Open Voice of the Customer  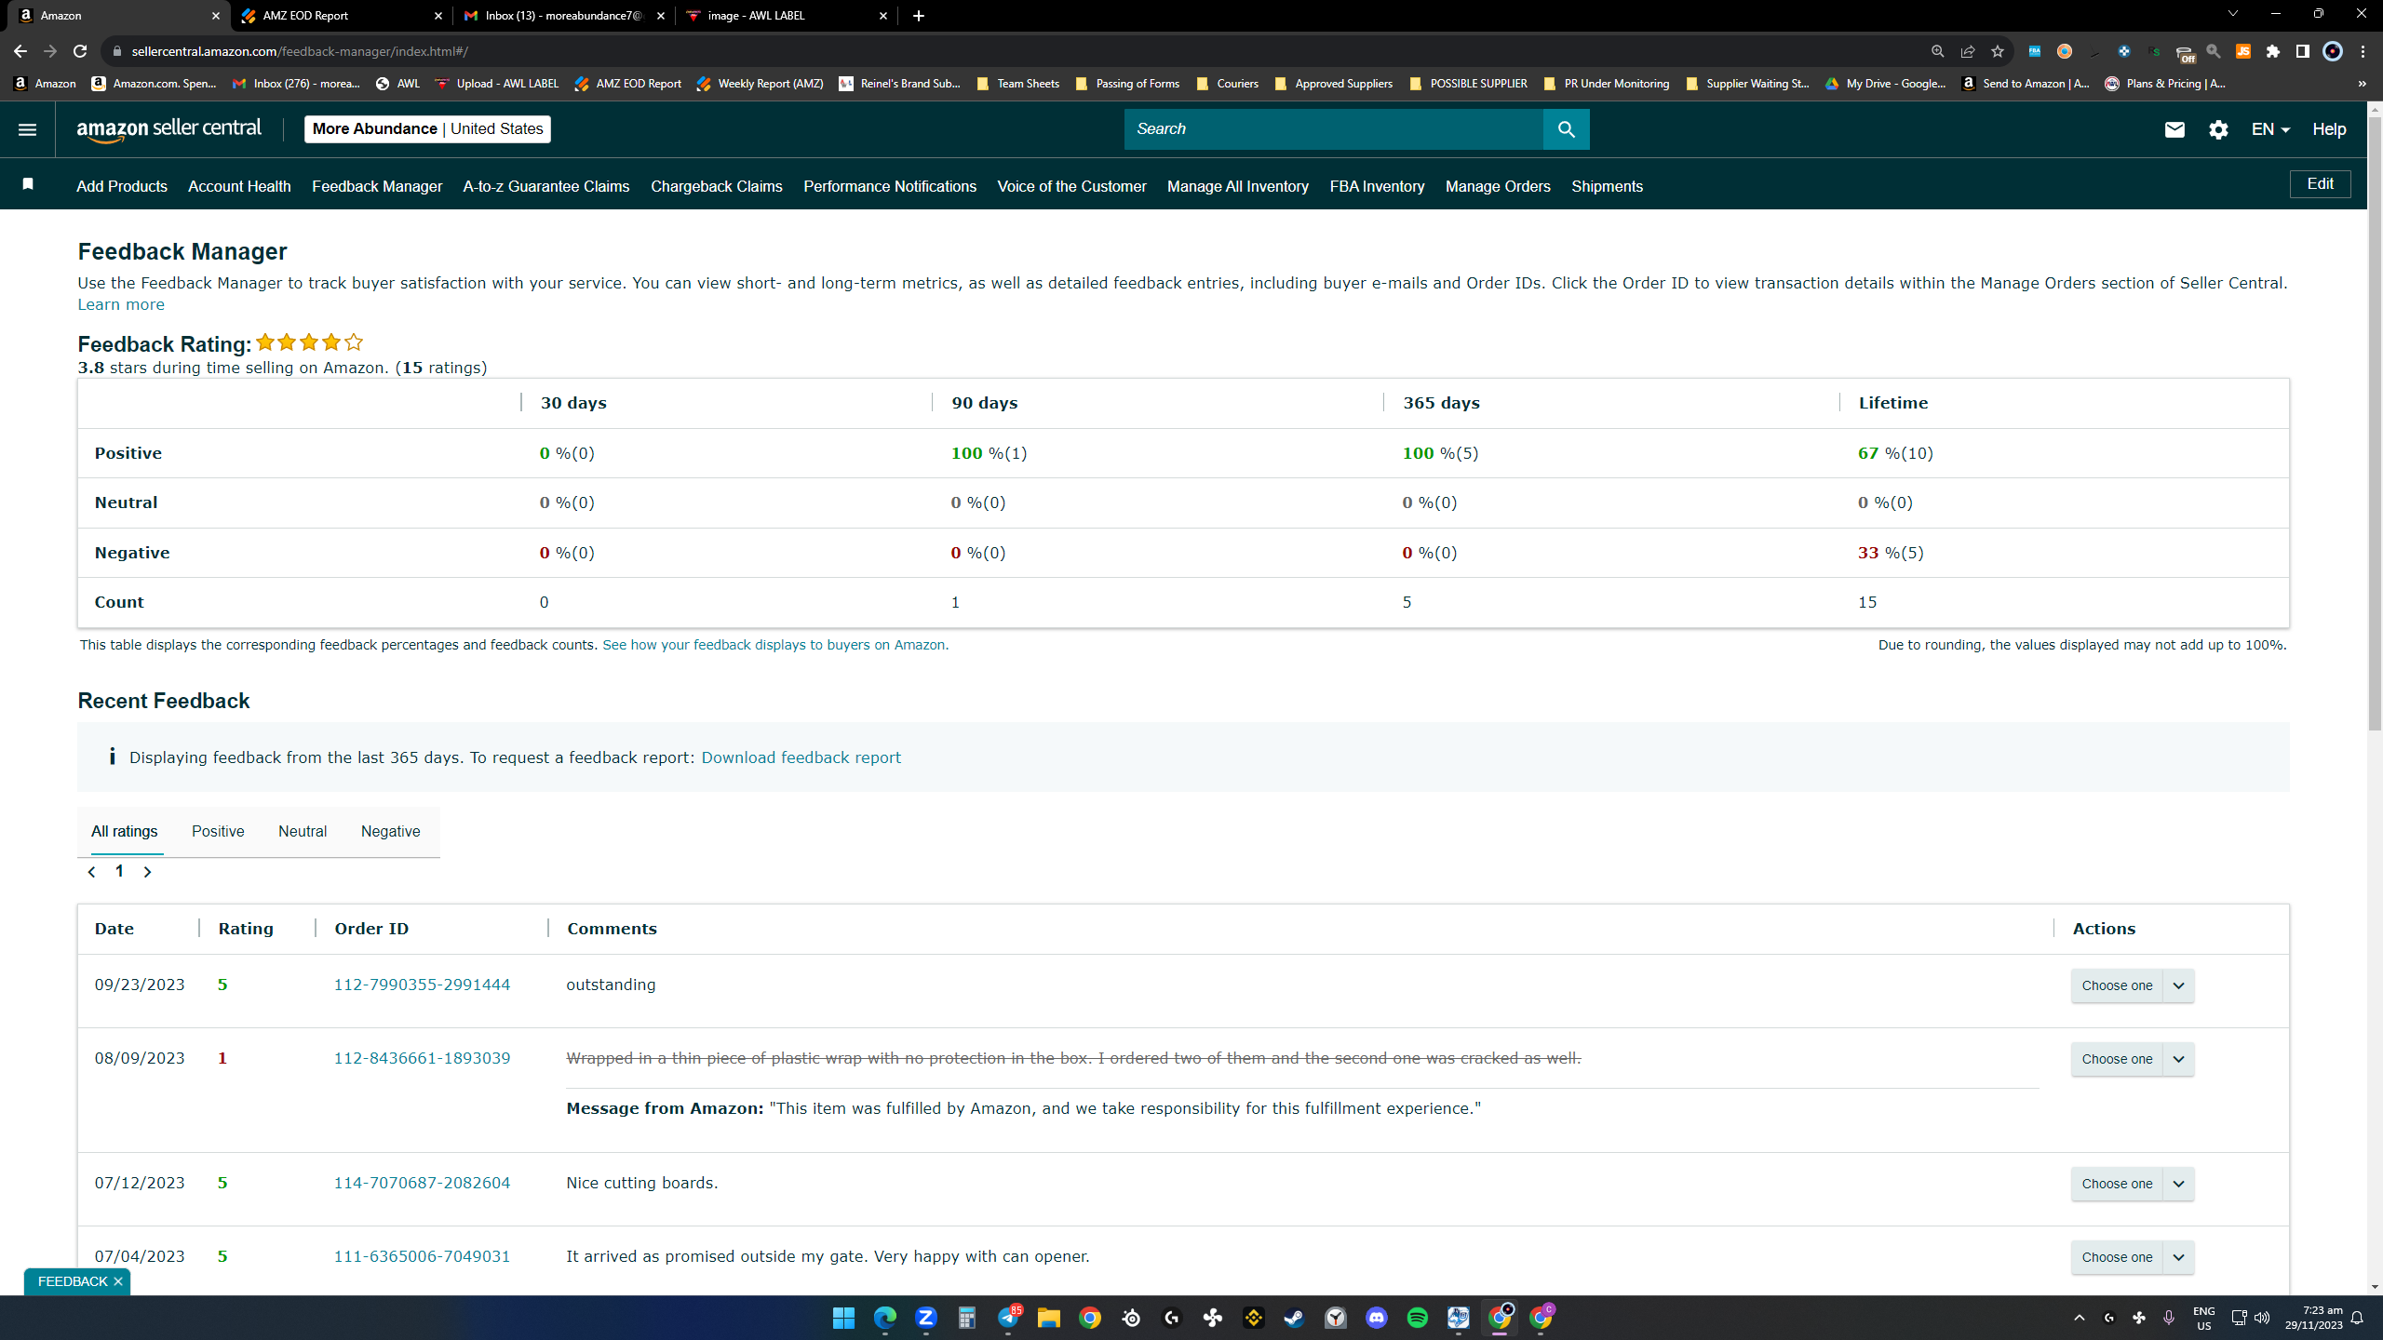coord(1071,186)
